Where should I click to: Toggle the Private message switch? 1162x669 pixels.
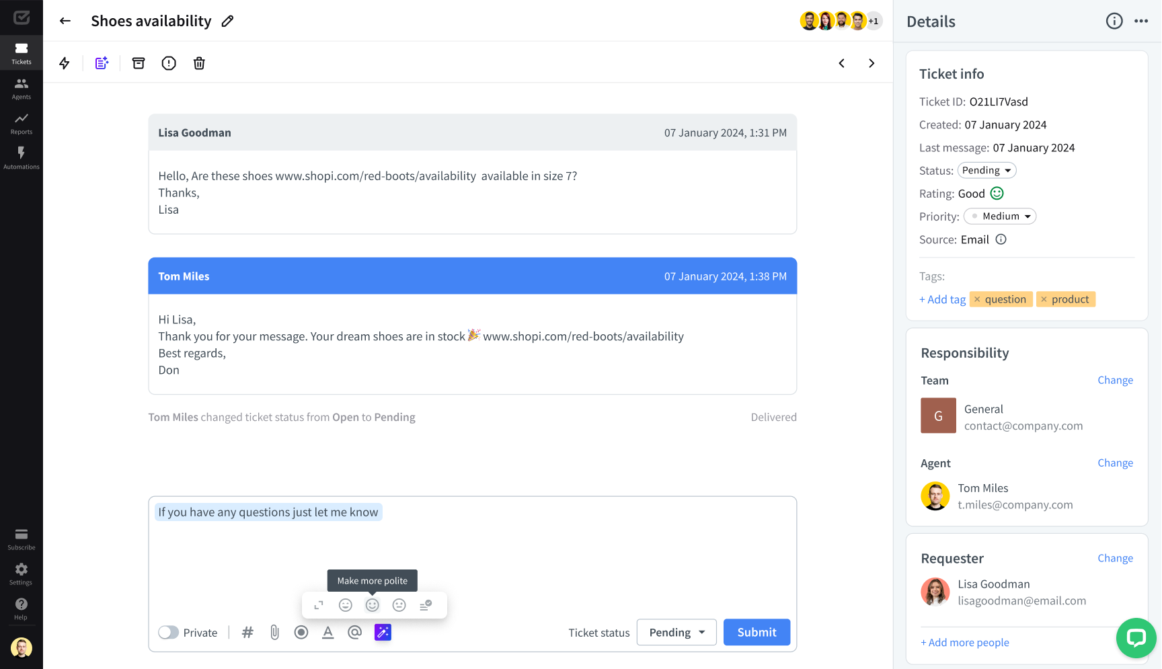coord(169,633)
